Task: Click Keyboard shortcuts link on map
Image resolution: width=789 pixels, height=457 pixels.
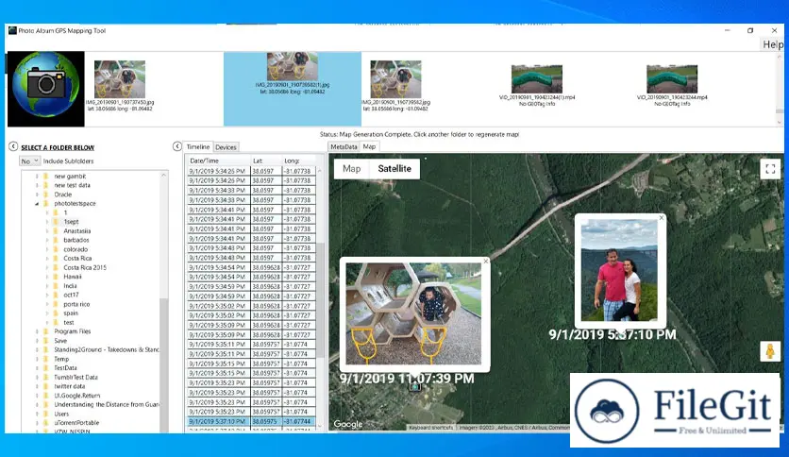Action: click(430, 428)
